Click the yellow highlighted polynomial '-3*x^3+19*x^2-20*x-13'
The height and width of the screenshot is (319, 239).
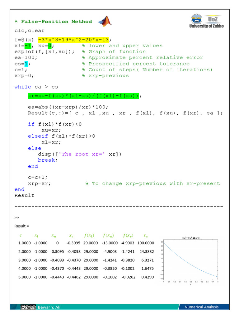pyautogui.click(x=73, y=40)
